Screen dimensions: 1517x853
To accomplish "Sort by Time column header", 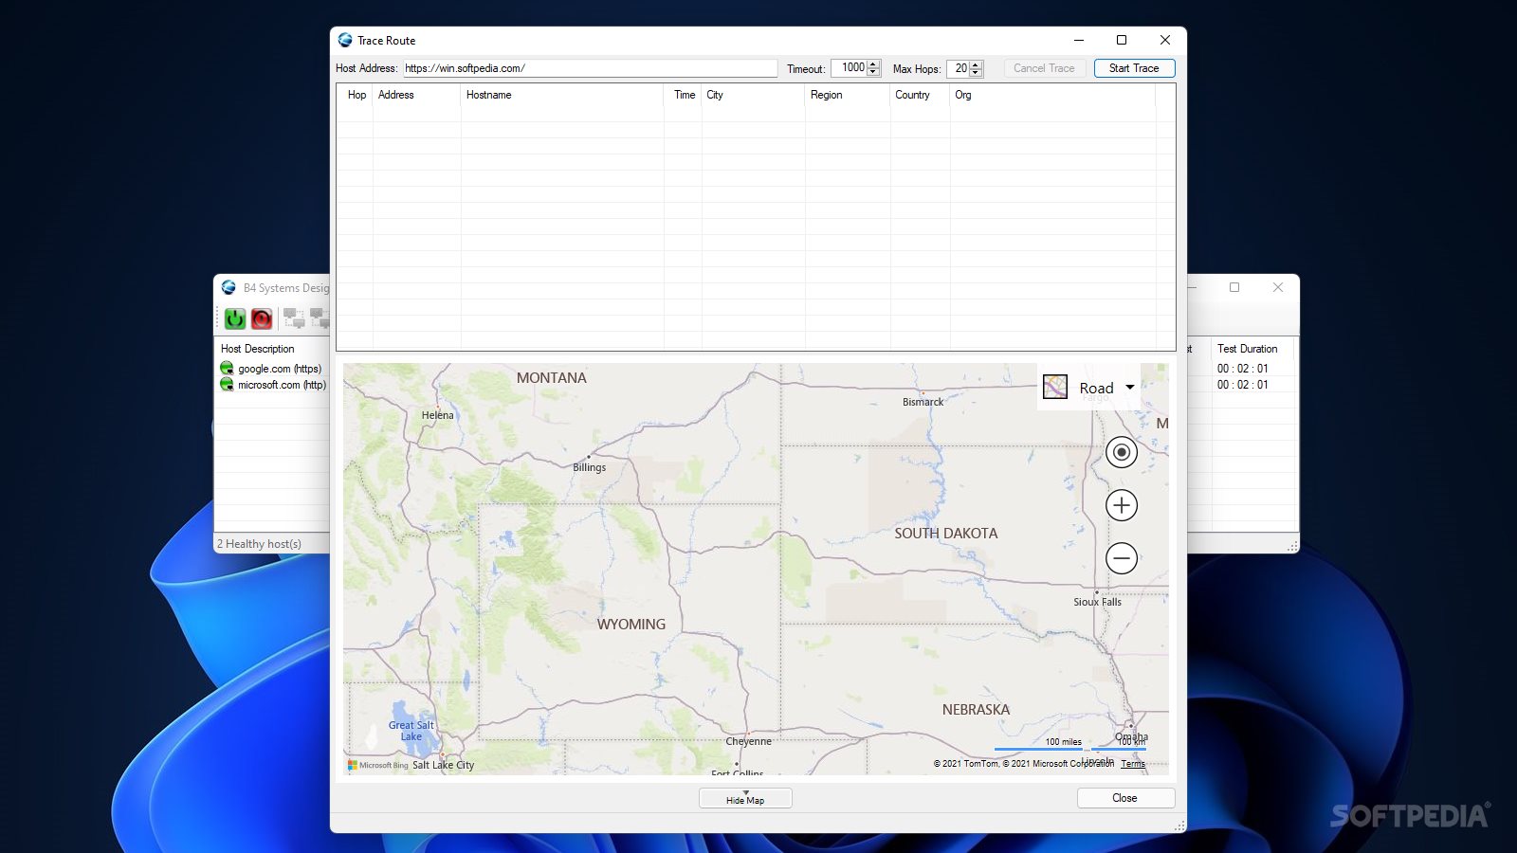I will (x=684, y=95).
